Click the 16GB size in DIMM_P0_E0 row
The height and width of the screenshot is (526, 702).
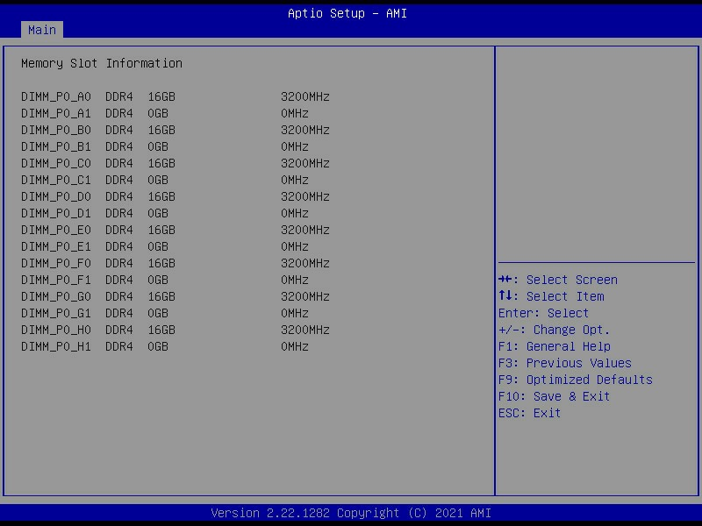pos(161,230)
